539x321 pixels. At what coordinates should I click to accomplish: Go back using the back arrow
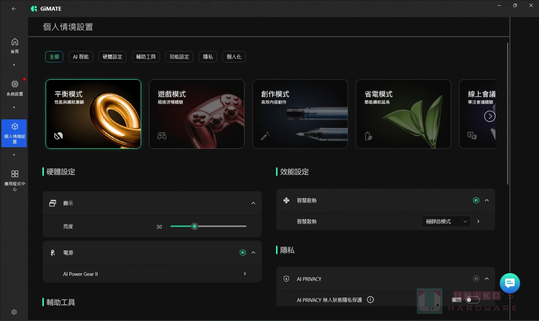pyautogui.click(x=14, y=9)
